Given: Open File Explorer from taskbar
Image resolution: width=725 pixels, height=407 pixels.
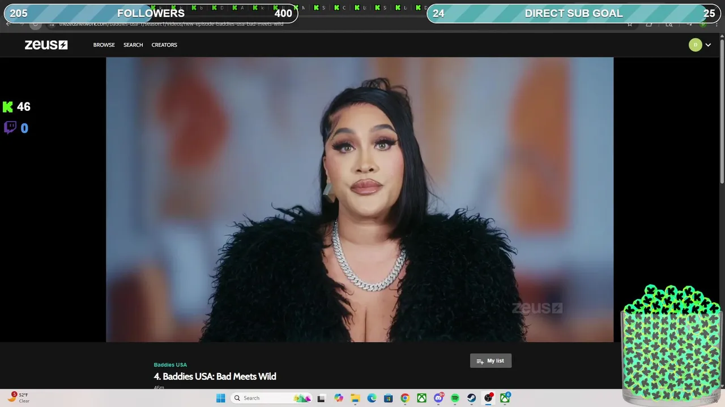Looking at the screenshot, I should 355,398.
